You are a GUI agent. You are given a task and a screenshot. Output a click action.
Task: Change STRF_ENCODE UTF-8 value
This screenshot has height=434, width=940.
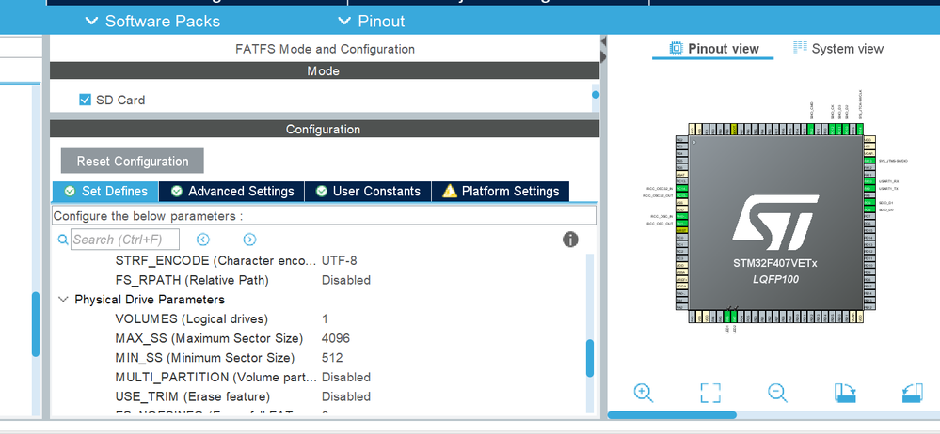(340, 260)
